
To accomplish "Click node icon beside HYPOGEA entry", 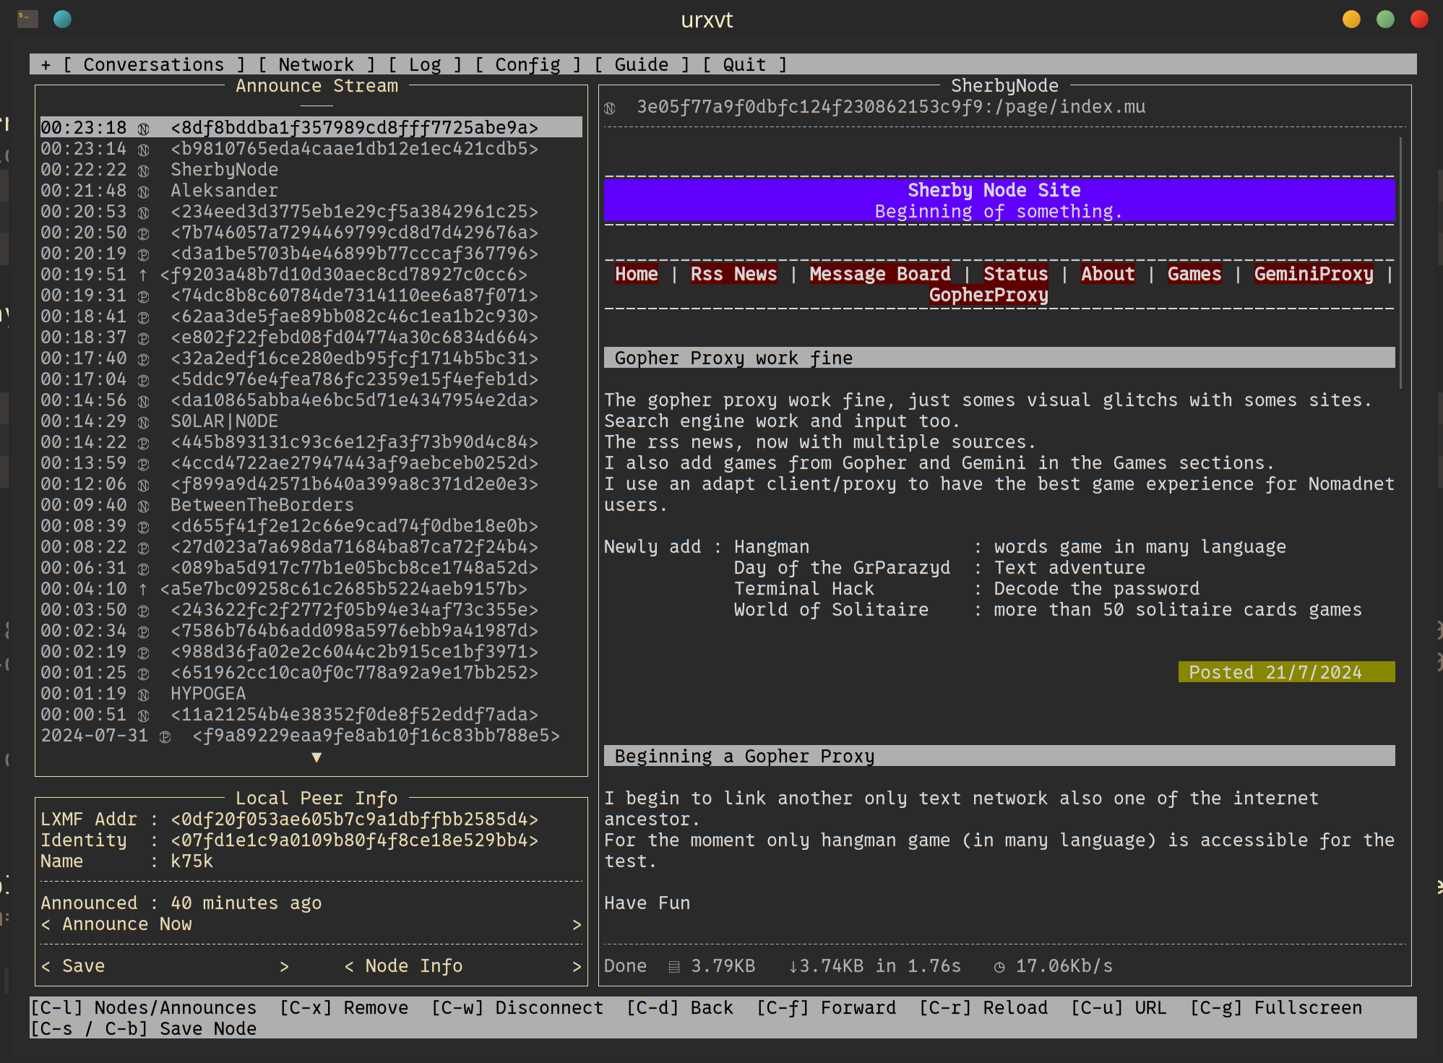I will 143,694.
